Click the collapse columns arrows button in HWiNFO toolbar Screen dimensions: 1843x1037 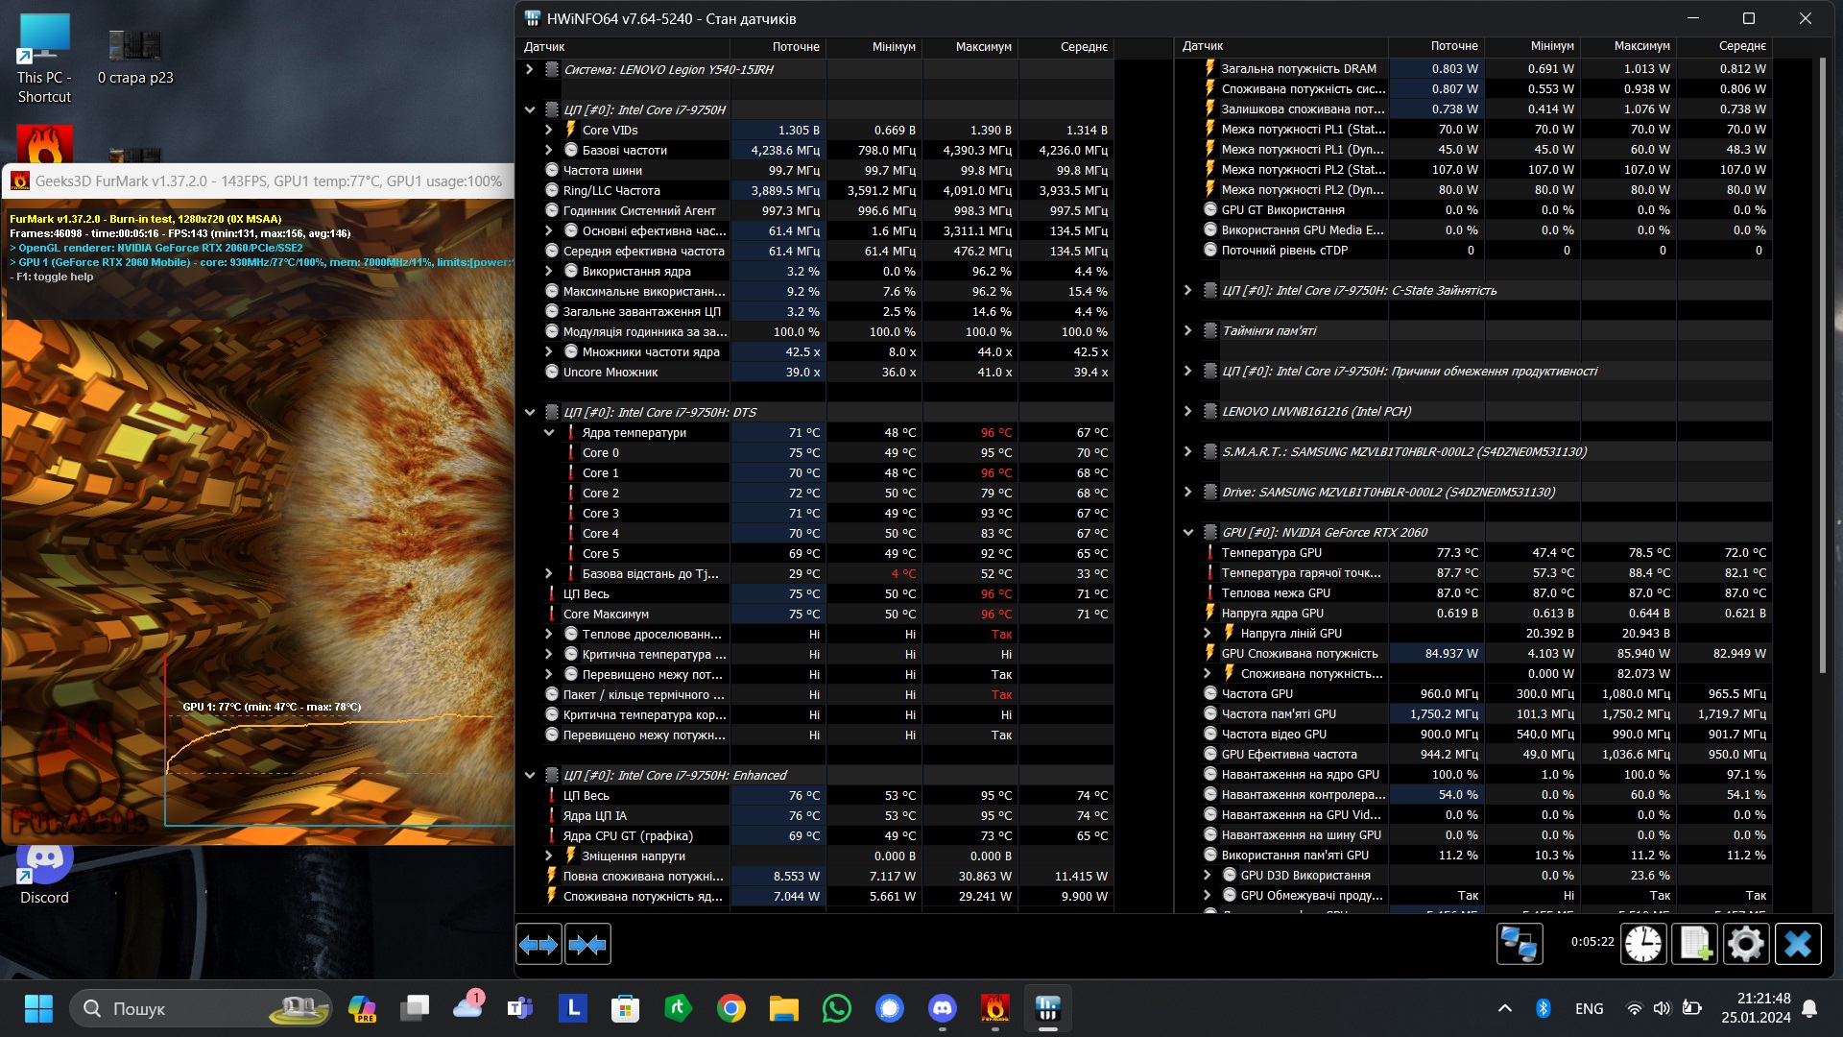click(x=587, y=945)
